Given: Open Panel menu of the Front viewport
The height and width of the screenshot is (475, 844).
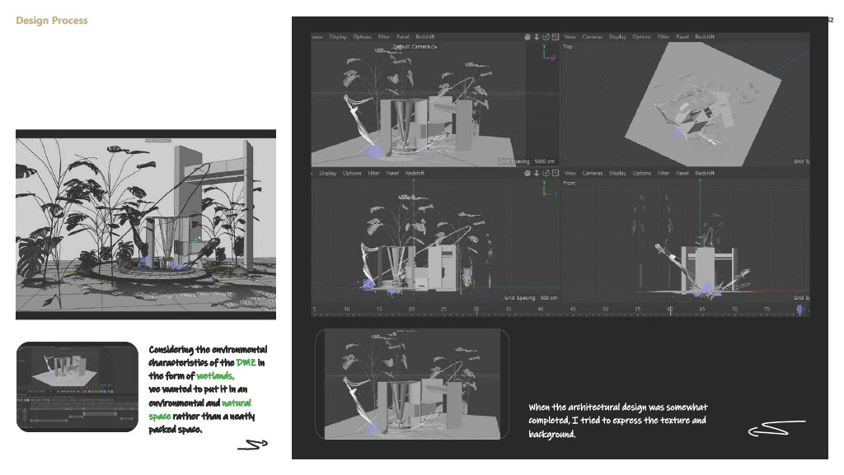Looking at the screenshot, I should tap(682, 173).
